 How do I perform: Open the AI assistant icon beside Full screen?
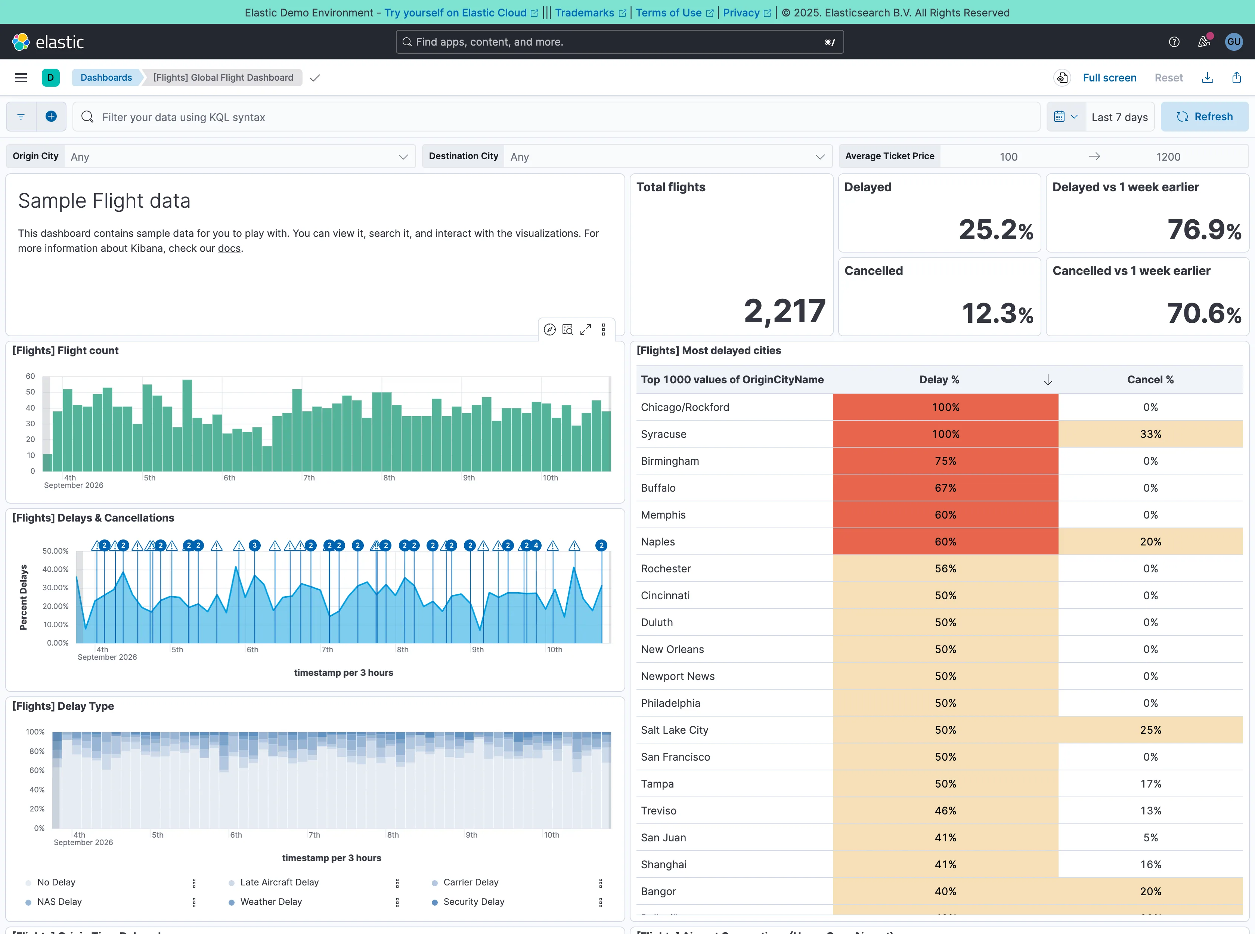(1062, 77)
